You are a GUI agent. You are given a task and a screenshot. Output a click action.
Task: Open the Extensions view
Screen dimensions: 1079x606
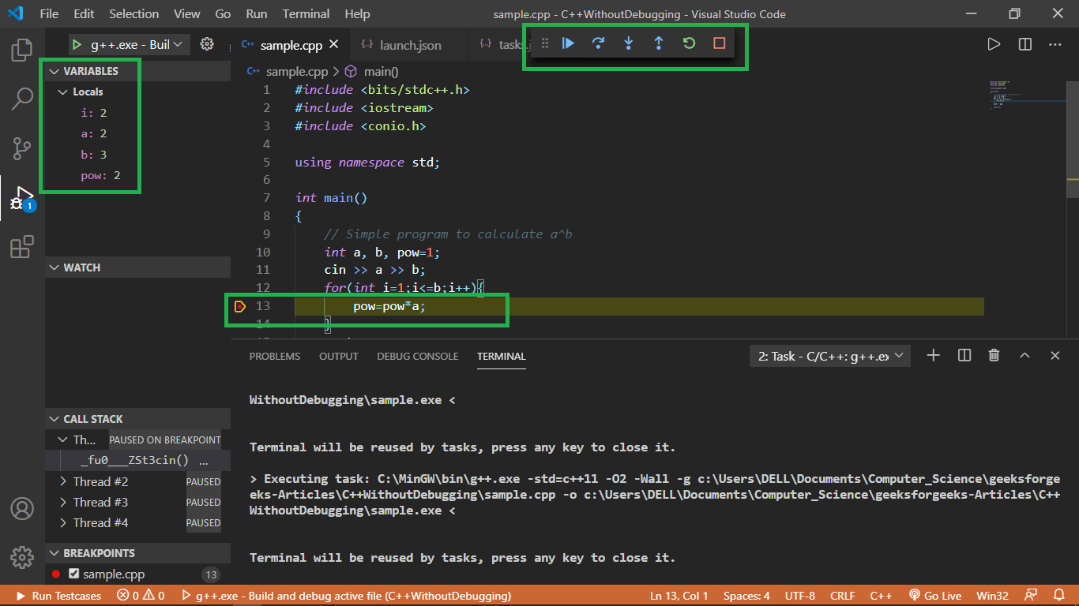[22, 247]
